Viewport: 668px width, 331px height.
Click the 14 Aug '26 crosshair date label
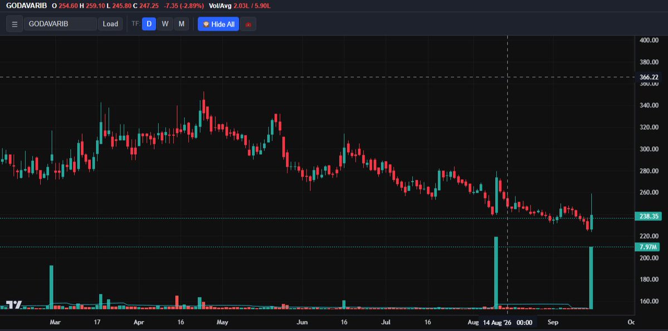point(507,323)
